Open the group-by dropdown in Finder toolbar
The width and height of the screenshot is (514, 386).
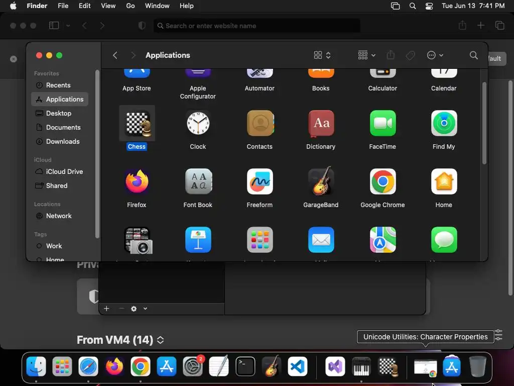tap(366, 55)
